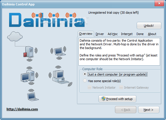Click the Unlock! button
The width and height of the screenshot is (166, 120).
click(x=149, y=26)
